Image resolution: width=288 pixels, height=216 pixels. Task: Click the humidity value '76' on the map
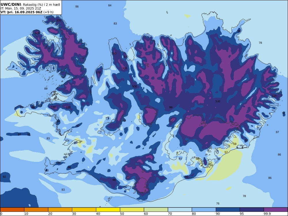tap(218, 204)
